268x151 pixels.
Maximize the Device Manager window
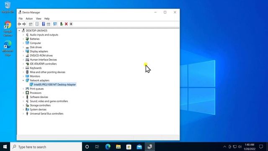(165, 12)
